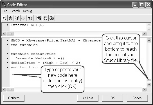Click the 'function MedianPrice' code line
This screenshot has height=105, width=153.
click(33, 54)
